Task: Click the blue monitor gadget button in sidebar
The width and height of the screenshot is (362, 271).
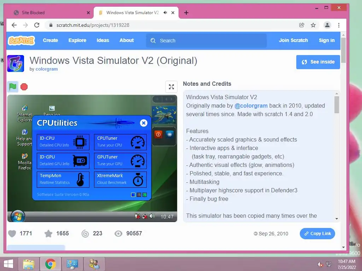Action: pos(170,134)
